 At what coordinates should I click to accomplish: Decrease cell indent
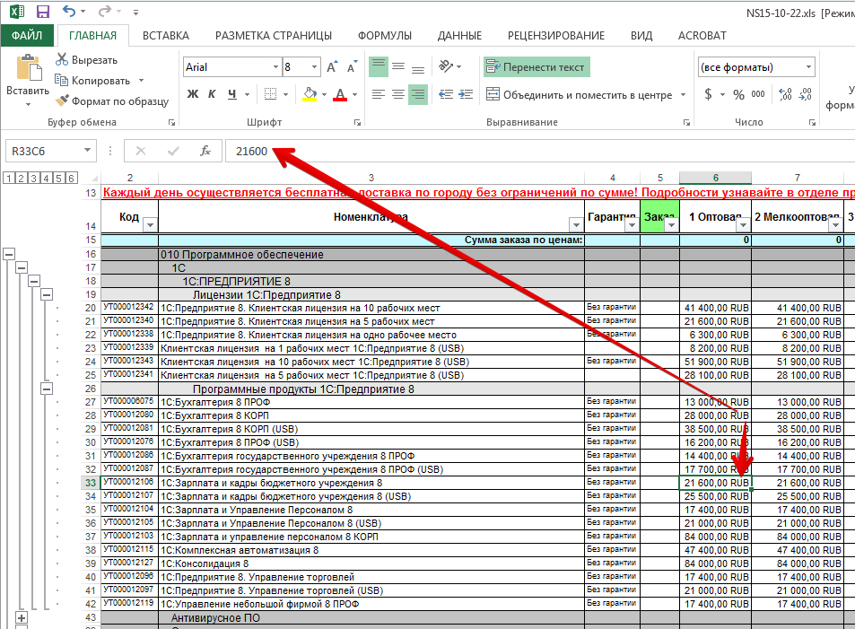click(446, 94)
